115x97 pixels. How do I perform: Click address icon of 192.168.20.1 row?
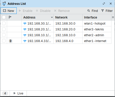[x=25, y=29]
